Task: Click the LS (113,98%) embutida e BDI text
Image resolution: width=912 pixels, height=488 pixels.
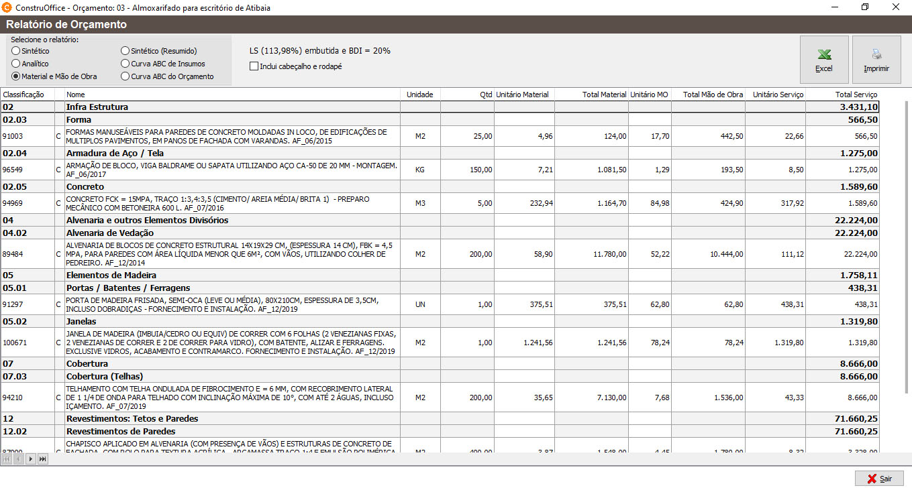Action: click(x=320, y=51)
